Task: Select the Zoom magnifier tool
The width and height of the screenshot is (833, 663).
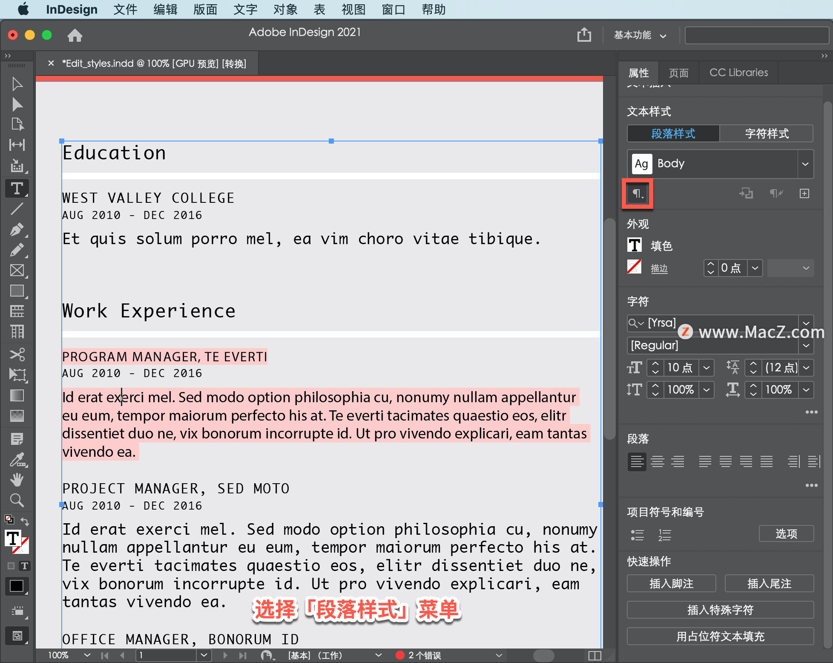Action: tap(17, 500)
